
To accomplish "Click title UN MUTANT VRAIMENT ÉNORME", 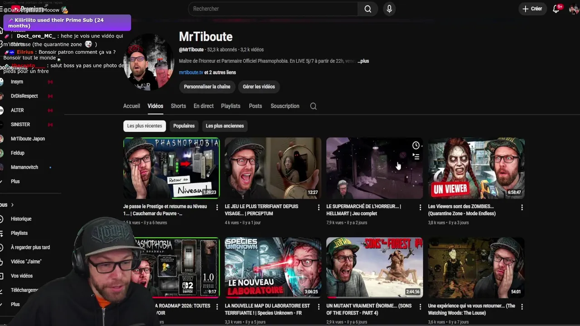I will (369, 309).
